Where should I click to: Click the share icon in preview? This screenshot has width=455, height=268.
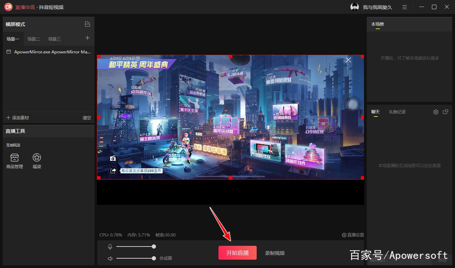pos(113,171)
